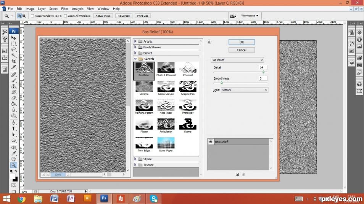364x204 pixels.
Task: Open the Info panel icon
Action: click(359, 39)
